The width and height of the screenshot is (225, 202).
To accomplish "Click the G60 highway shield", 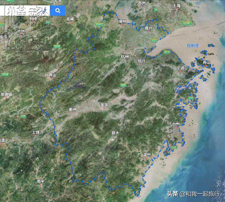I will pos(123,85).
